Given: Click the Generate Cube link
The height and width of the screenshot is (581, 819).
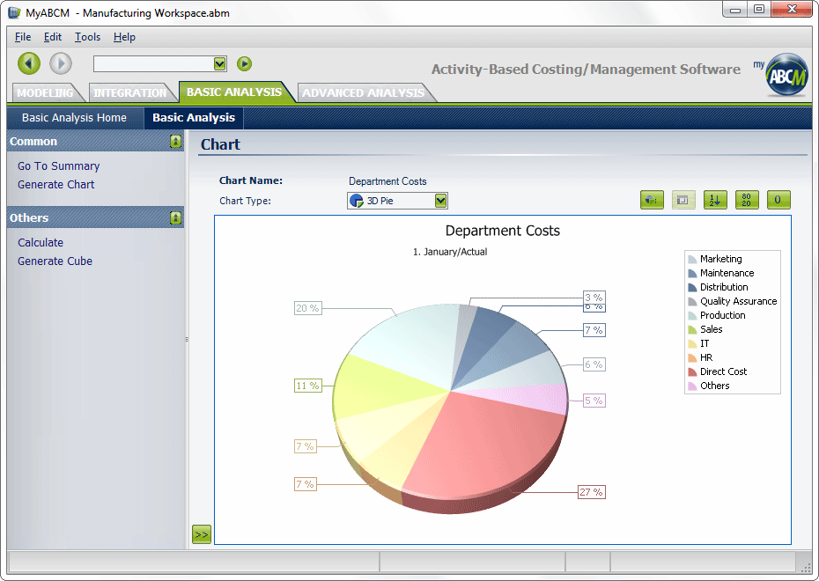Looking at the screenshot, I should tap(55, 261).
